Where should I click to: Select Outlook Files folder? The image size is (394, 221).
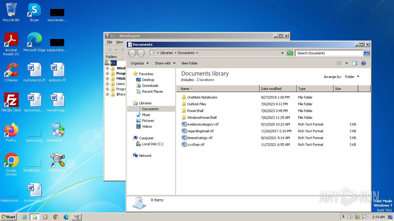point(196,104)
